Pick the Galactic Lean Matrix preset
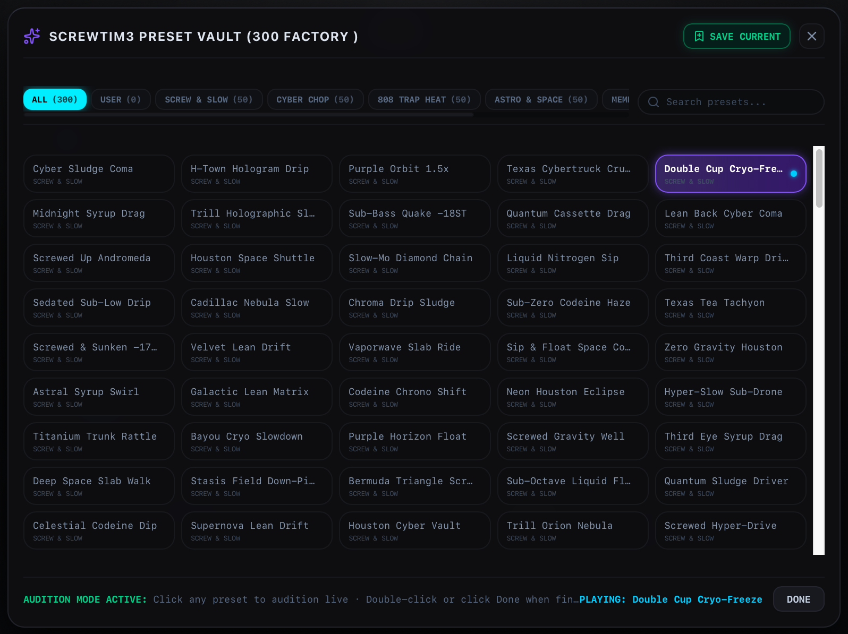Viewport: 848px width, 634px height. (x=257, y=397)
